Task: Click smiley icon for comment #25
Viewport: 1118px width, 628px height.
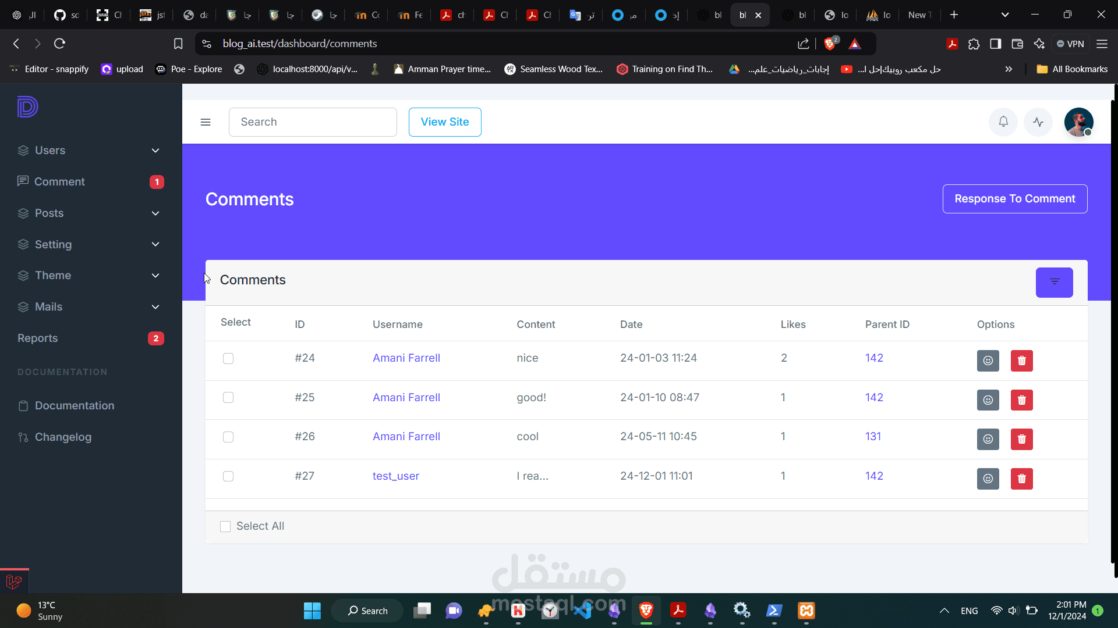Action: click(988, 400)
